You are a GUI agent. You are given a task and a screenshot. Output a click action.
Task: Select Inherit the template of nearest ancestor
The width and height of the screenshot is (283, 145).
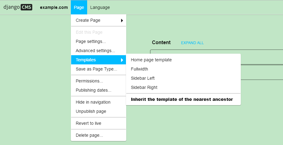[x=182, y=99]
